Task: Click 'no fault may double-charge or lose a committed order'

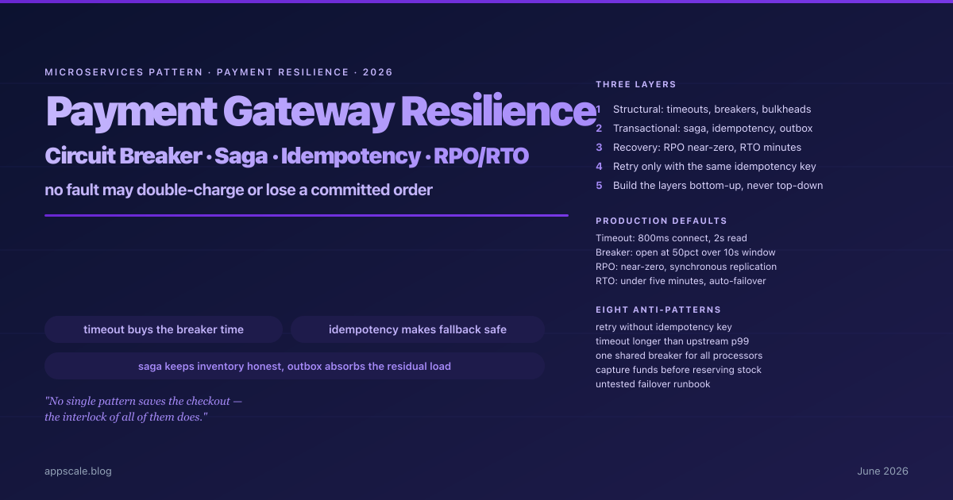Action: [x=239, y=190]
